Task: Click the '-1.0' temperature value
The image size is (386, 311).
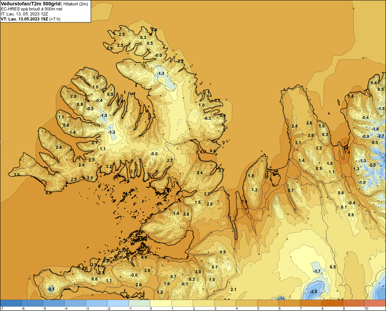Action: point(362,182)
